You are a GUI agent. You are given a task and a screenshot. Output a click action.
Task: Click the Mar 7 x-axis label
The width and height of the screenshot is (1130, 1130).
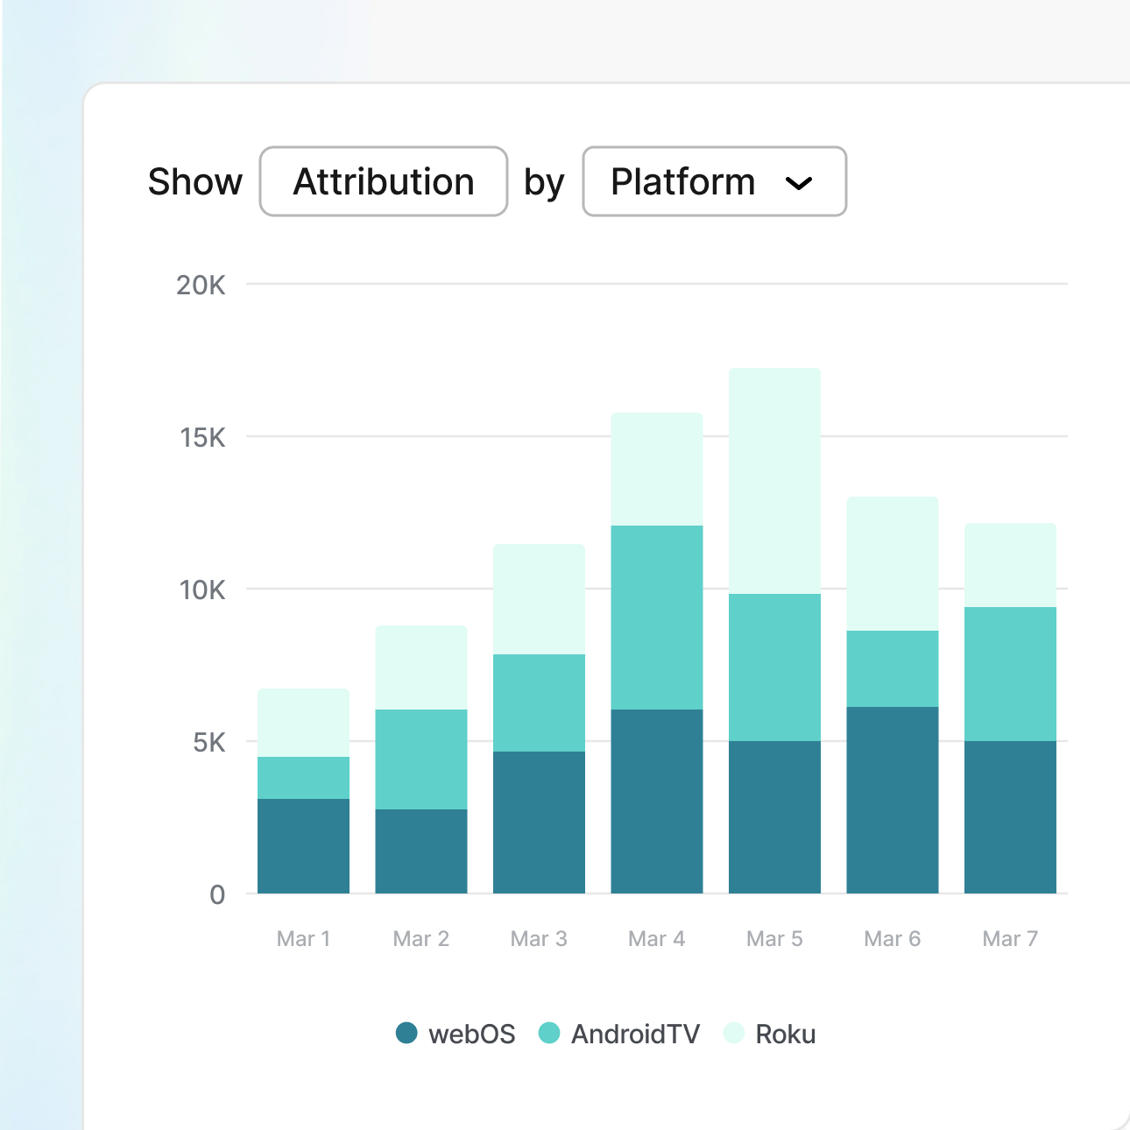pos(1010,939)
